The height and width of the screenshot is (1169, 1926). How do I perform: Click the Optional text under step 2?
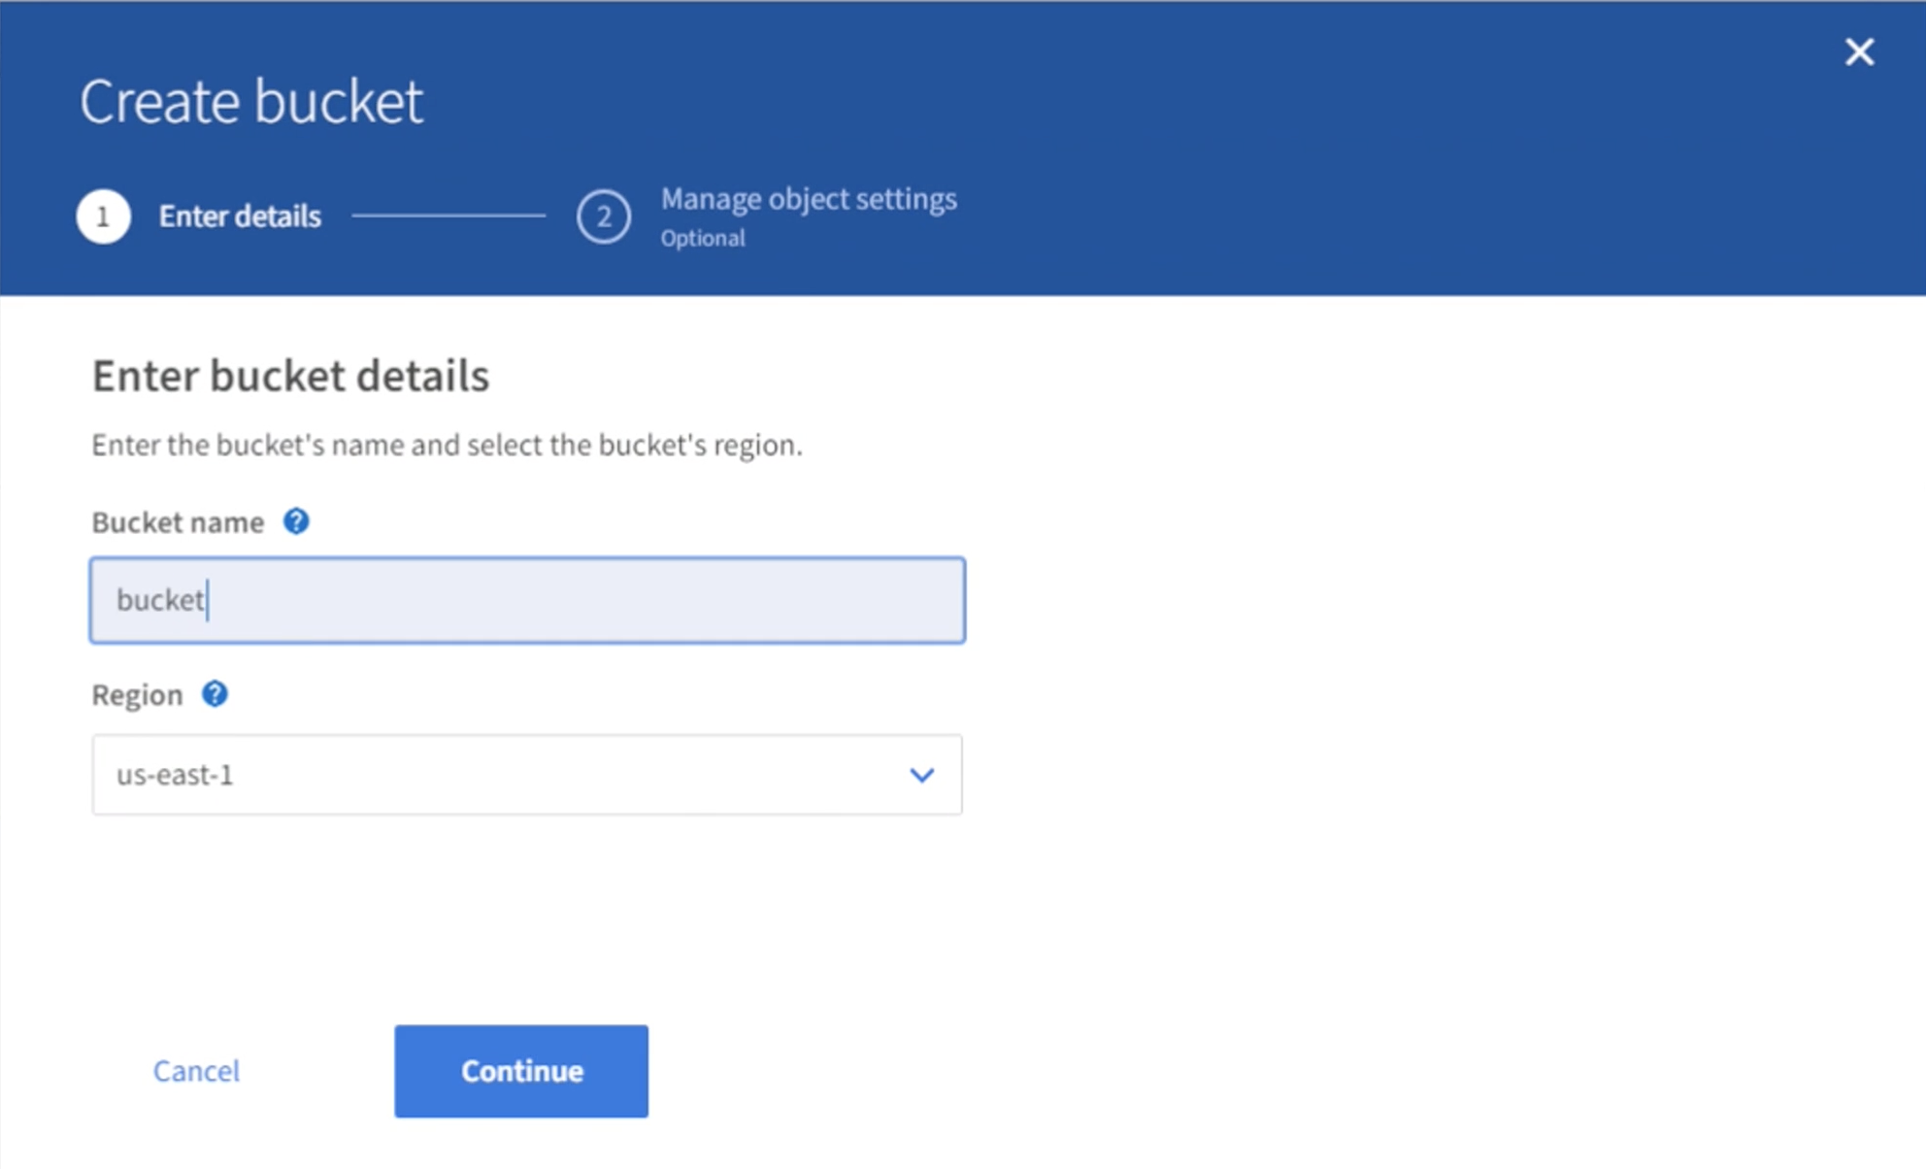click(703, 239)
